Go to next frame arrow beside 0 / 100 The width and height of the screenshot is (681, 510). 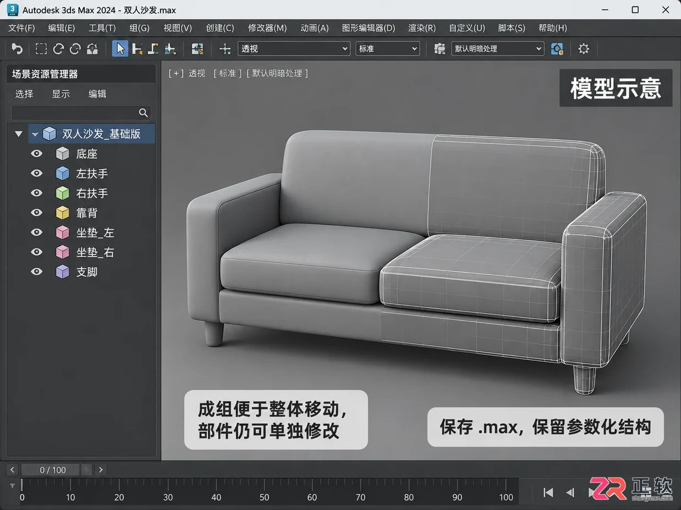(100, 470)
